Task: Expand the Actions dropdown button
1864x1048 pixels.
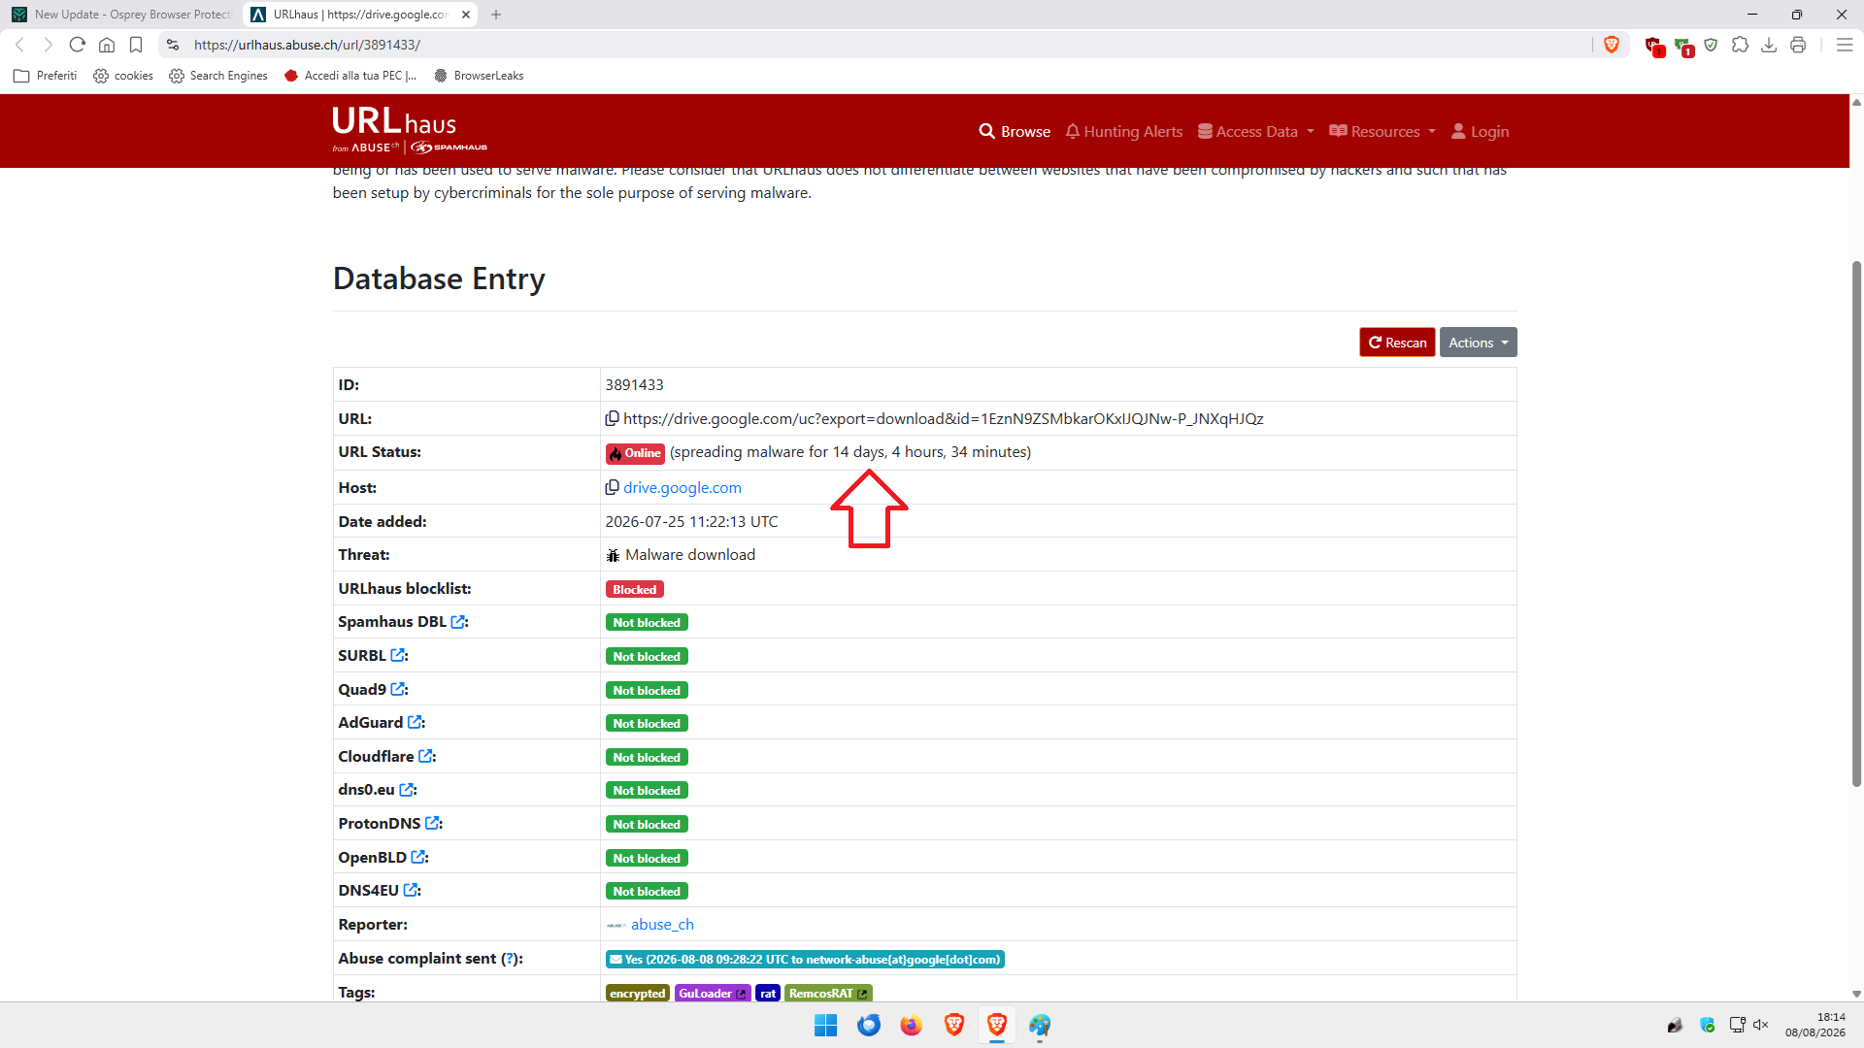Action: [1478, 343]
